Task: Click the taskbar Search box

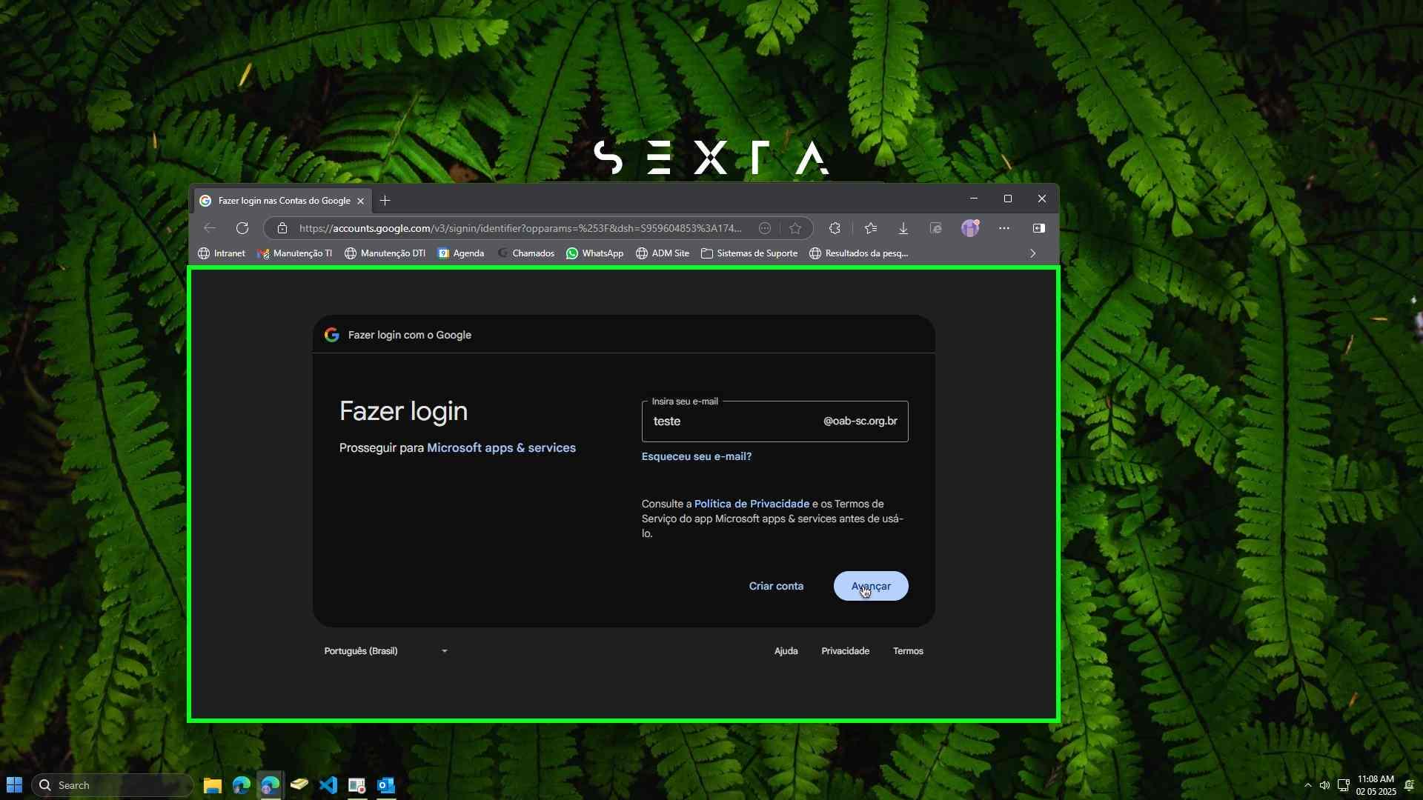Action: 113,785
